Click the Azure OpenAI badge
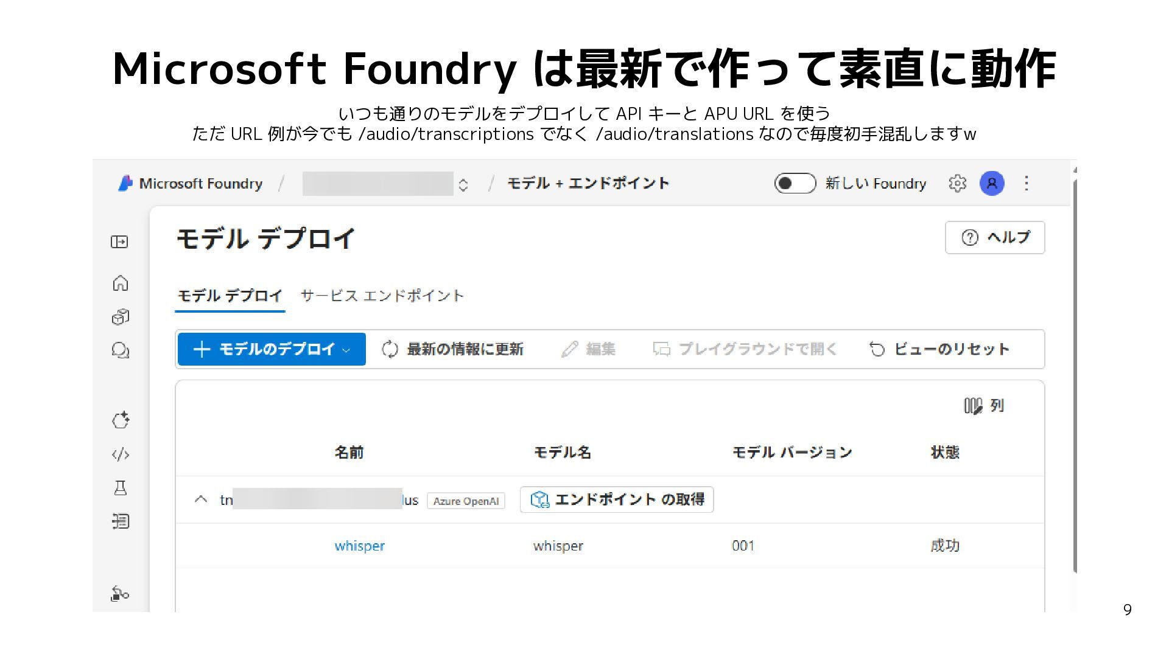 pos(466,501)
